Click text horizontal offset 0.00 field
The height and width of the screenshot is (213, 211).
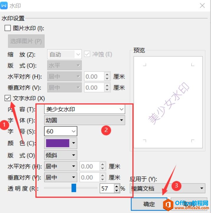click(x=90, y=166)
